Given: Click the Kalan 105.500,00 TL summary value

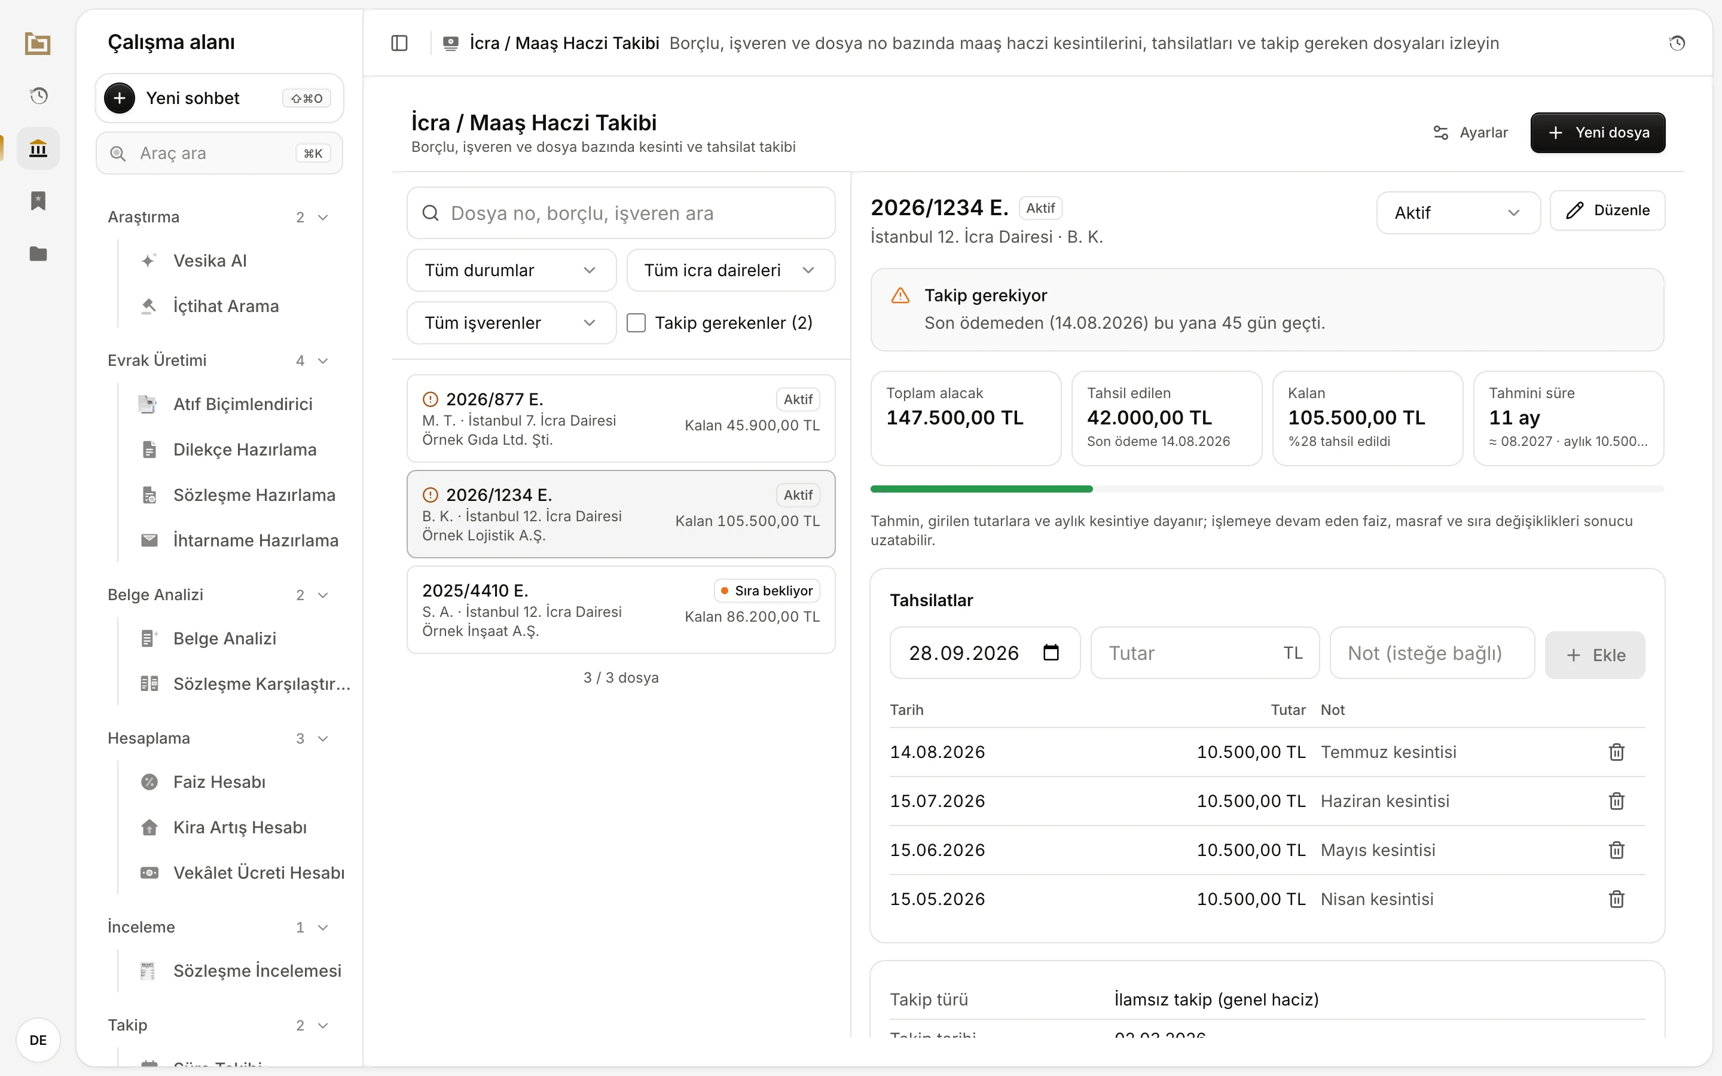Looking at the screenshot, I should [1356, 418].
